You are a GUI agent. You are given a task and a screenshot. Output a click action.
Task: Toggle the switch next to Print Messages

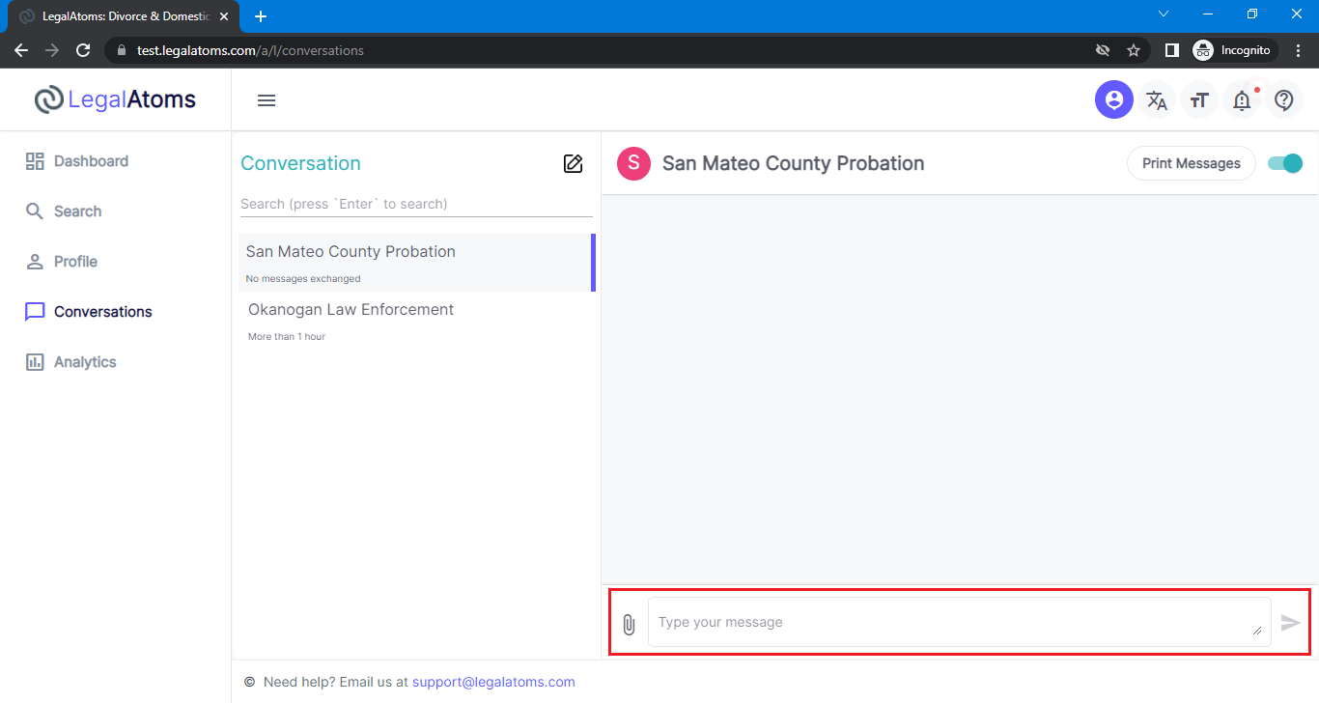coord(1285,163)
